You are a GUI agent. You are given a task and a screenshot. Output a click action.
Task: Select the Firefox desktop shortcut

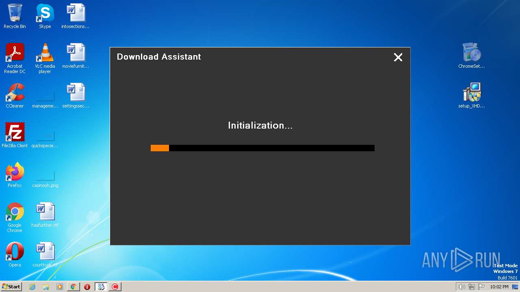(15, 175)
